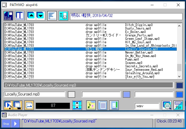Click the dark navy color square

(x=179, y=85)
